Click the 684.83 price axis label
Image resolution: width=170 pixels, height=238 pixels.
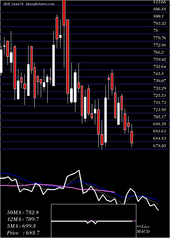(159, 138)
